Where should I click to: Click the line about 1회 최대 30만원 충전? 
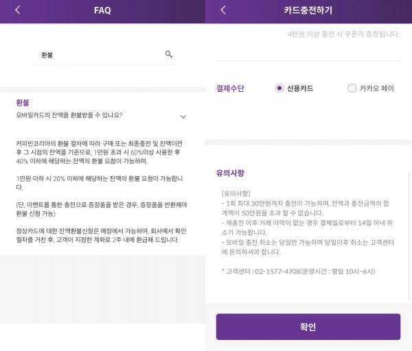(x=306, y=208)
